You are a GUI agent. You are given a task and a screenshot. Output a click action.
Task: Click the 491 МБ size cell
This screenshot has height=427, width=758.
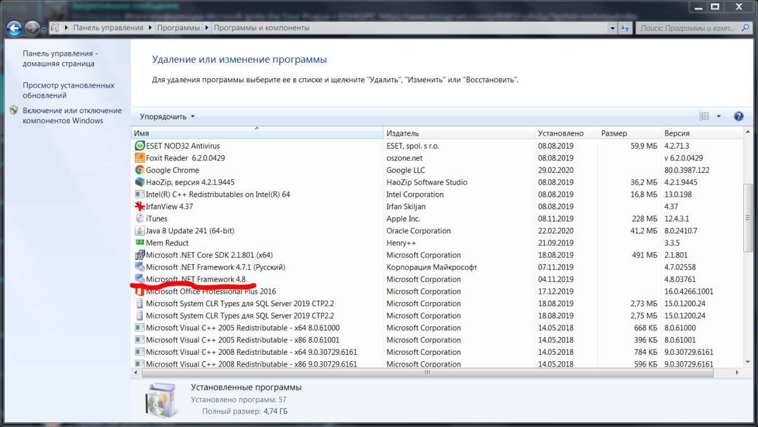(644, 255)
